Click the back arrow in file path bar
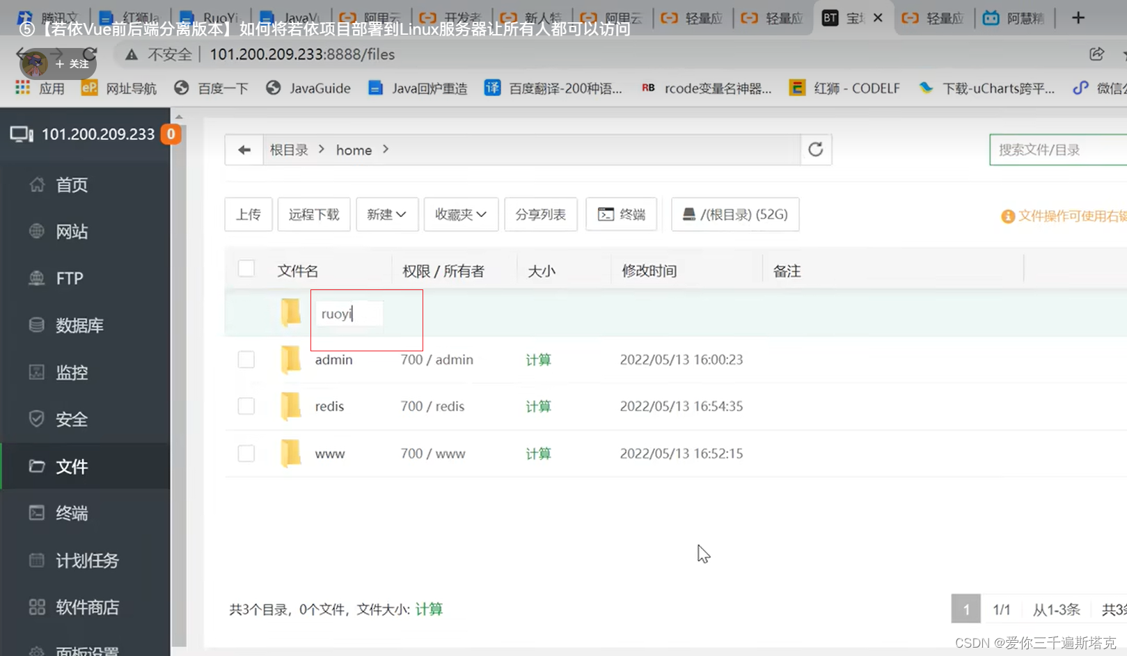The width and height of the screenshot is (1127, 656). [x=244, y=150]
